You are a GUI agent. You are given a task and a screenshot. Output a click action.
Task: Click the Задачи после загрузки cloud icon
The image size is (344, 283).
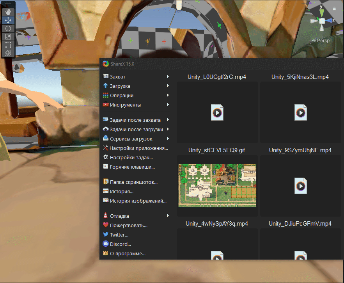106,129
